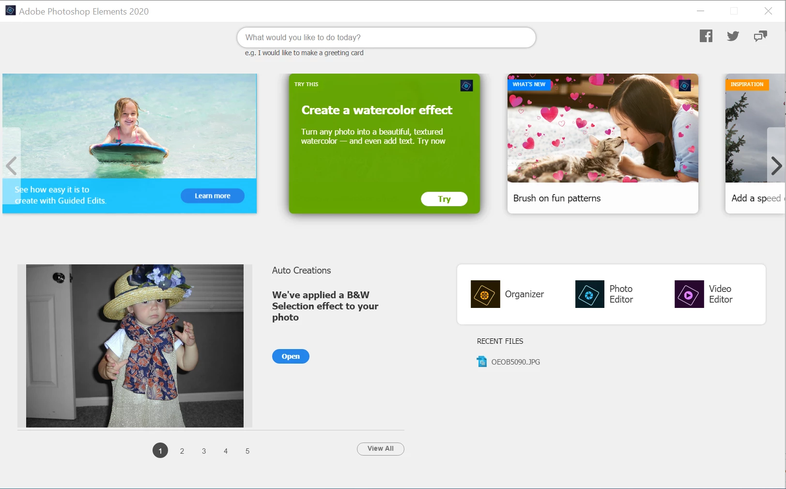Open the Brush on fun patterns card image
Screen dimensions: 786x489
coord(603,128)
